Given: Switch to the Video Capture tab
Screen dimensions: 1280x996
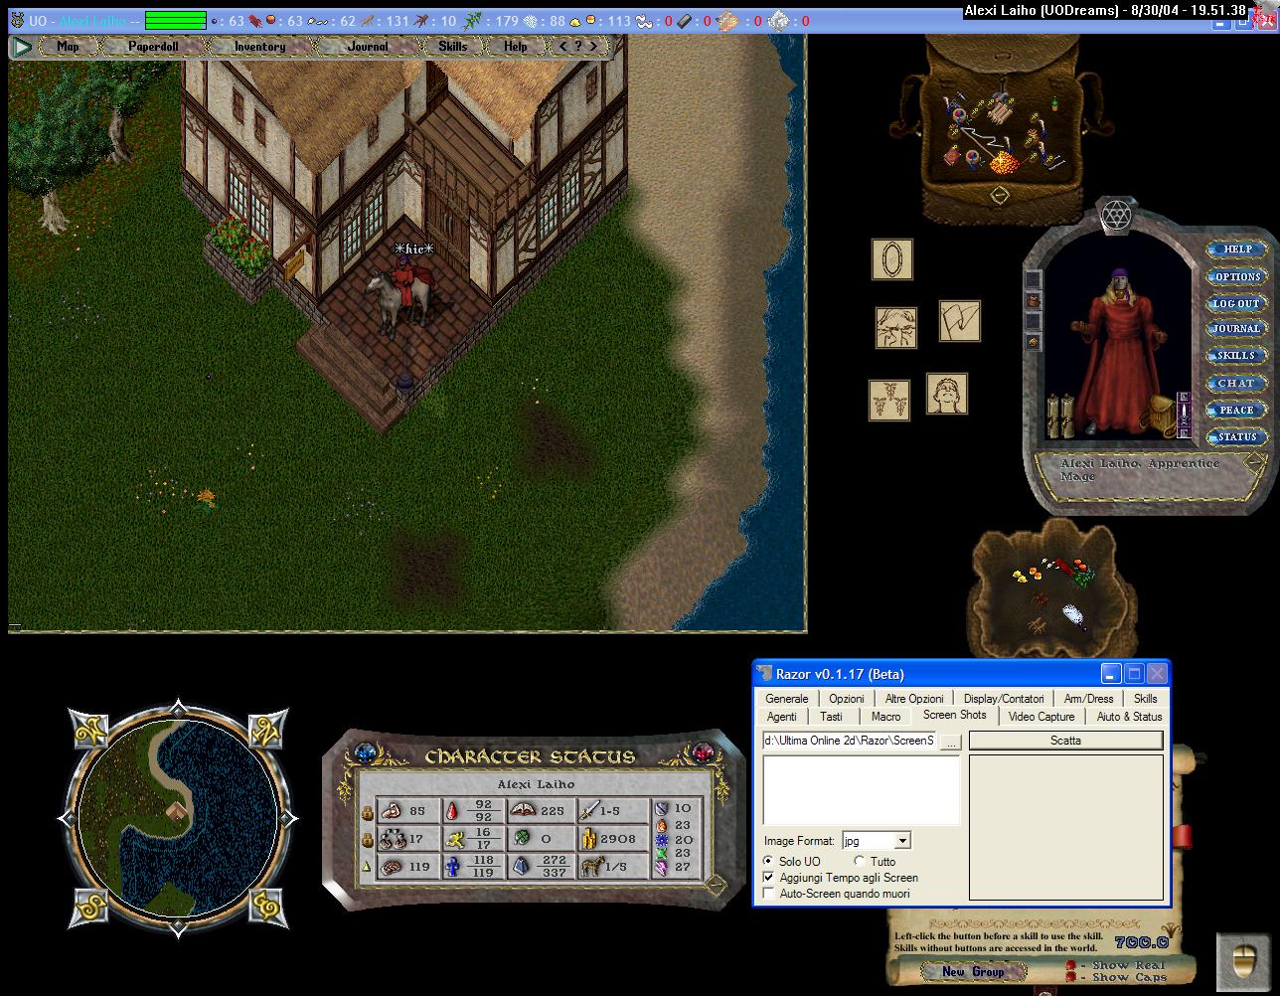Looking at the screenshot, I should point(1040,717).
